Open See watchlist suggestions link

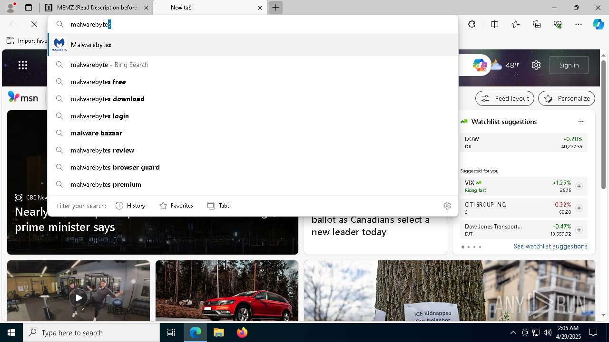coord(550,246)
